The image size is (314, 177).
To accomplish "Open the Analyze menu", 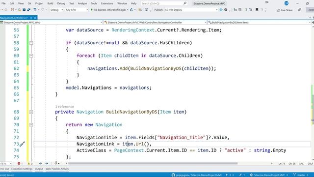I will pos(82,3).
